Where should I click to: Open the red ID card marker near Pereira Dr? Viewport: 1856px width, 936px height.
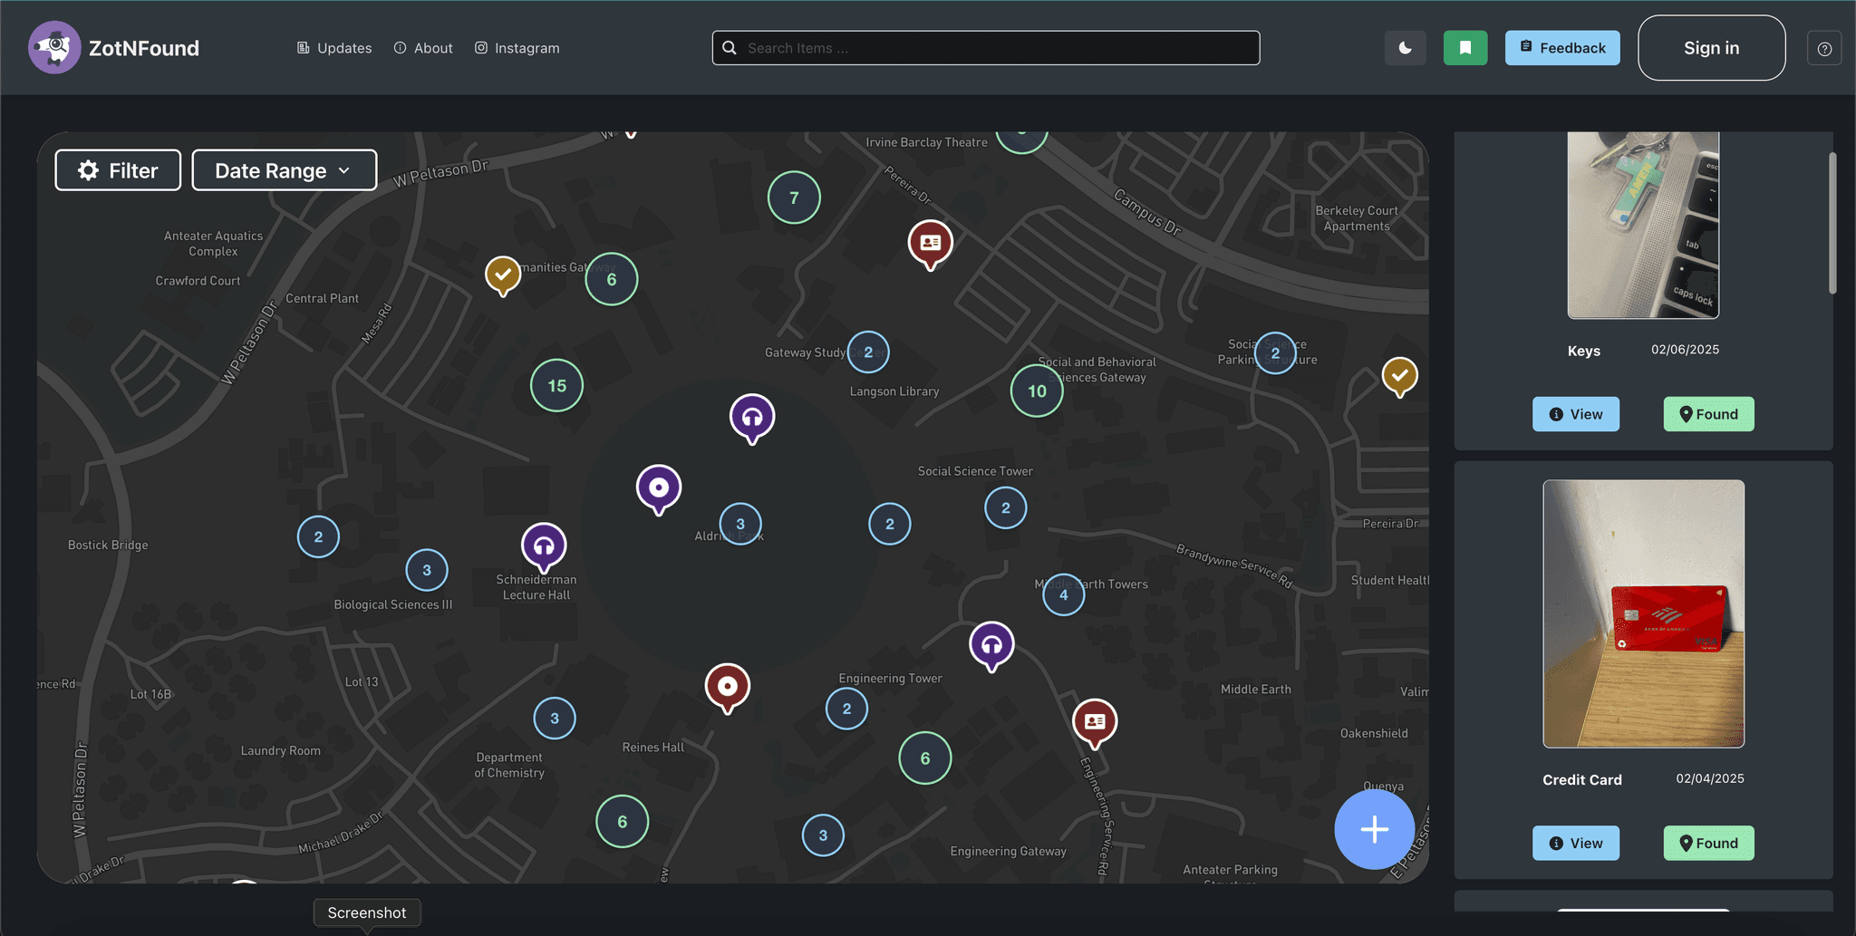(x=930, y=245)
